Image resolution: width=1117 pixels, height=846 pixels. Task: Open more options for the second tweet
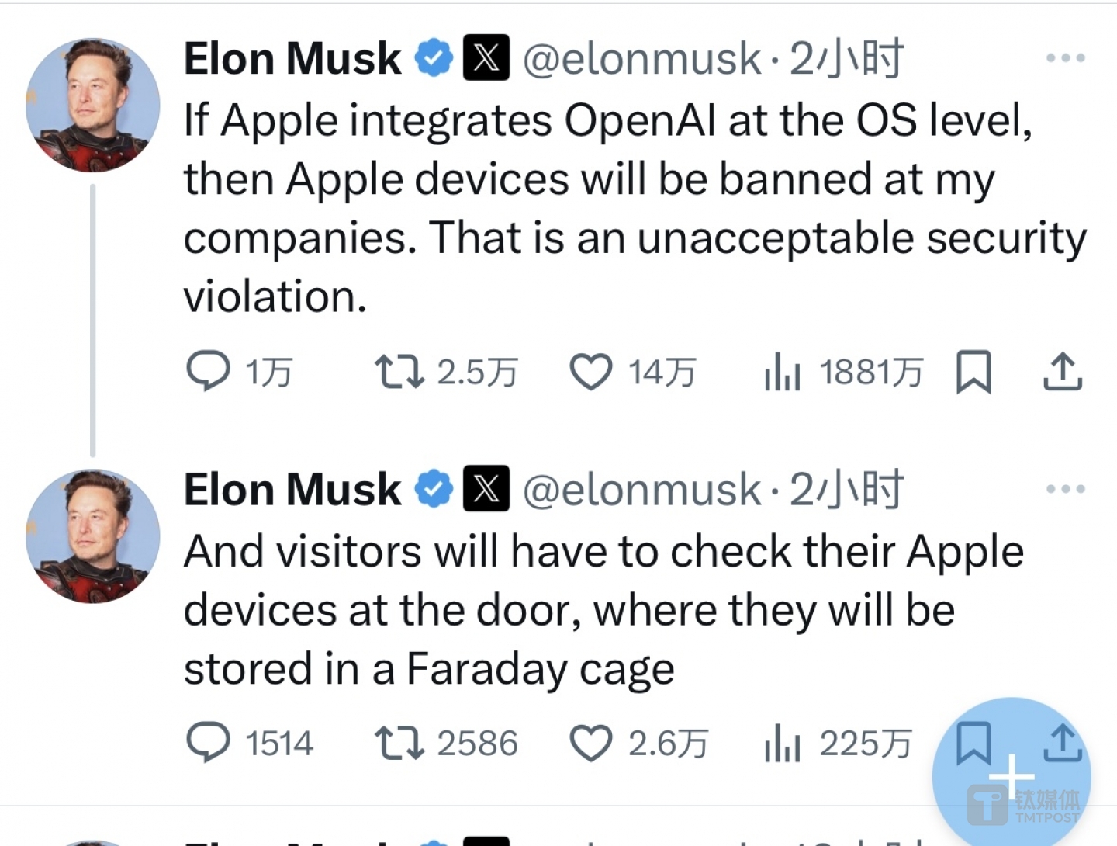point(1065,489)
